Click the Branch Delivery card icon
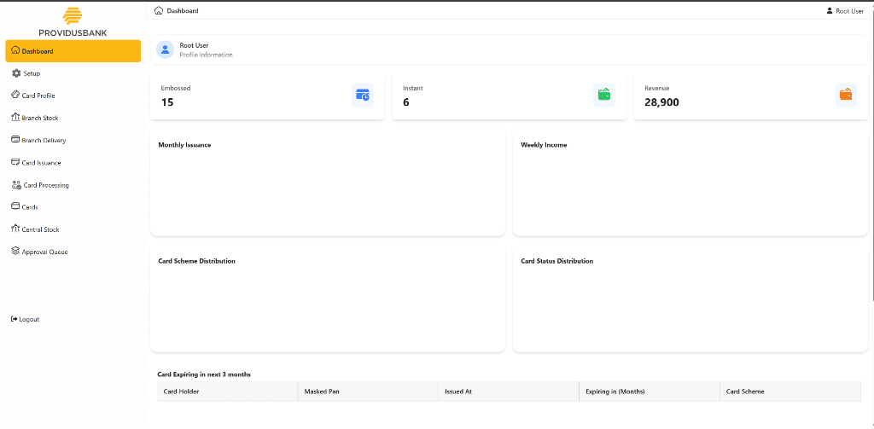 (15, 140)
